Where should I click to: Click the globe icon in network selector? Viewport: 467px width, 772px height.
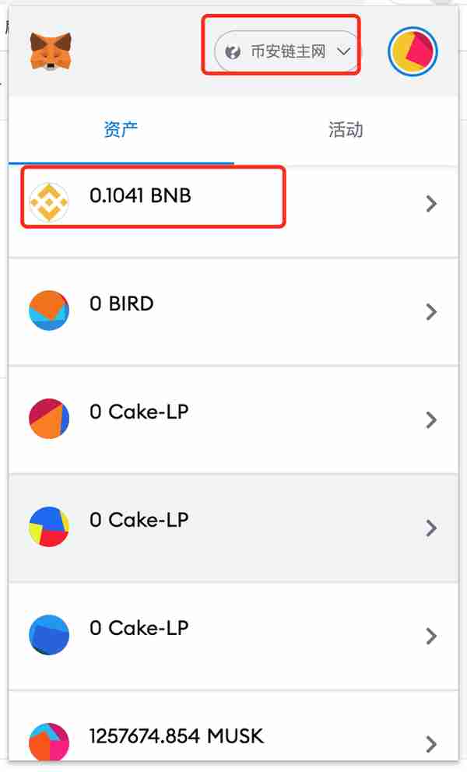[x=233, y=51]
